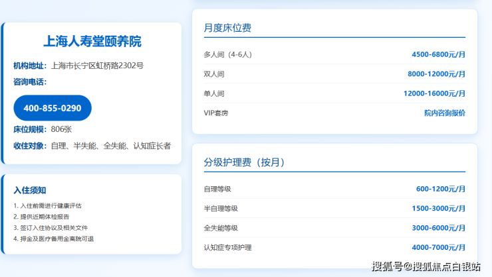Click the 床位规模 label
Viewport: 492px width, 277px height.
point(30,129)
